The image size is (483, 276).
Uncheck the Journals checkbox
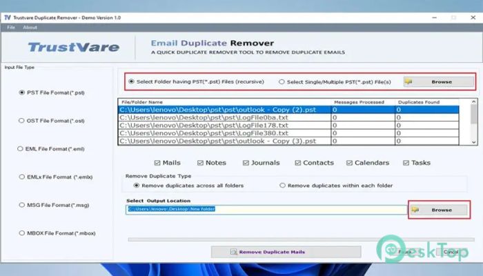[246, 163]
